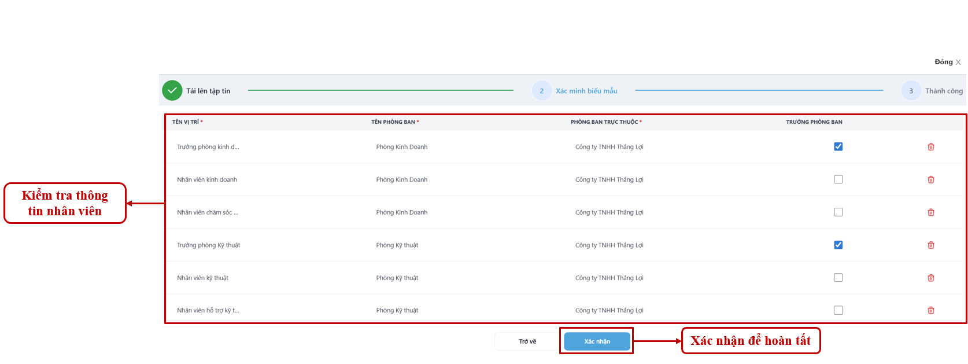
Task: Check department head for Nhân viên kinh doanh
Action: tap(838, 180)
